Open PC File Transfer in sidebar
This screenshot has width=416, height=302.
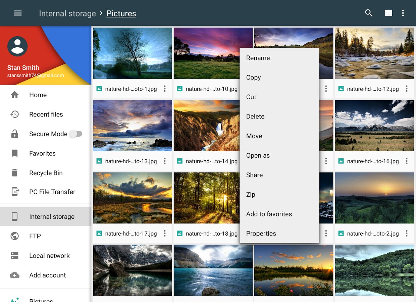click(x=52, y=192)
